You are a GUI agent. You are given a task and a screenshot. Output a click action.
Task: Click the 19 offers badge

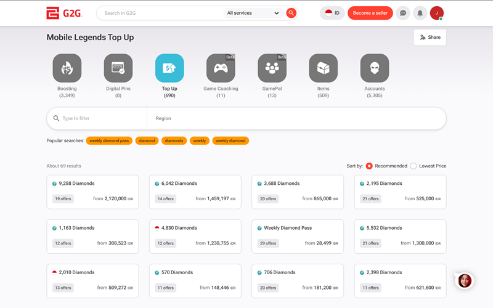(63, 199)
